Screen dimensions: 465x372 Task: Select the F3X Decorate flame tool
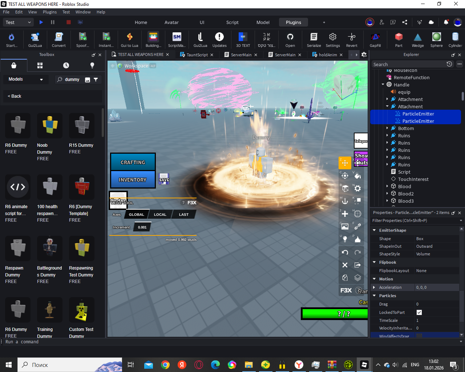point(357,239)
